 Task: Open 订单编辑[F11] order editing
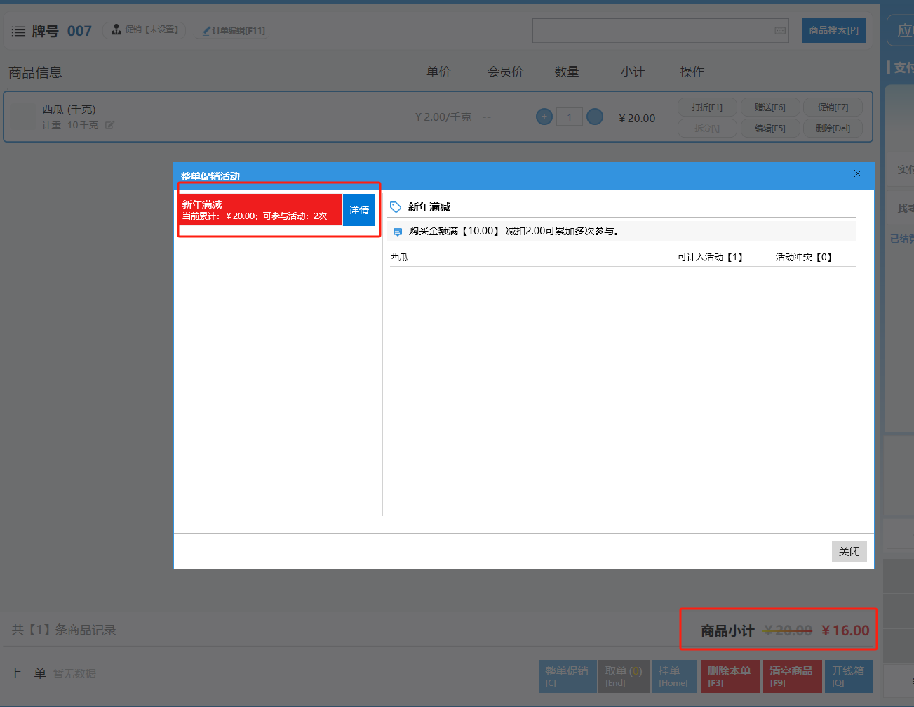(x=234, y=31)
